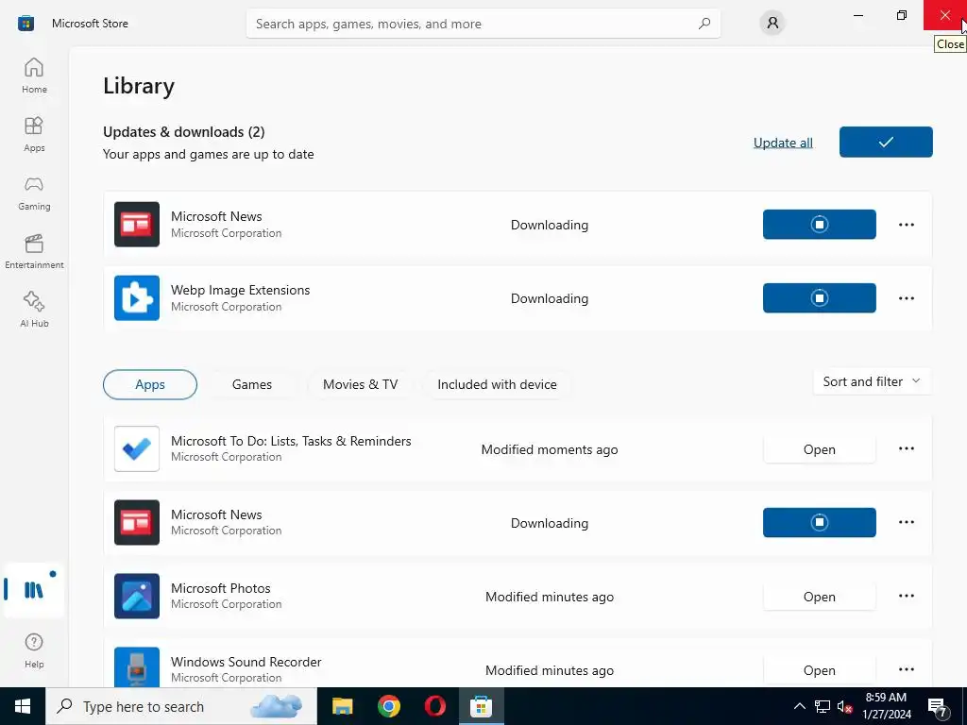Open the user profile account icon
967x725 pixels.
[772, 24]
